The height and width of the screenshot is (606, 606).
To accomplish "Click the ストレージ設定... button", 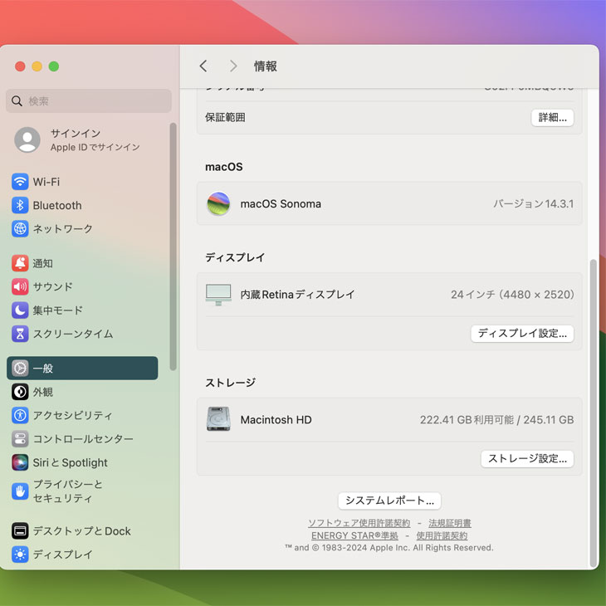I will coord(527,458).
